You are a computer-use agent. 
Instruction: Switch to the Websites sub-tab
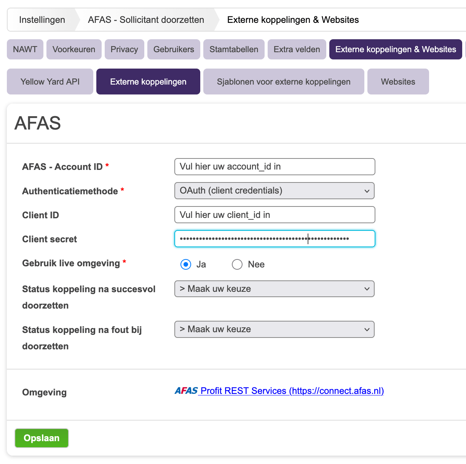tap(398, 82)
